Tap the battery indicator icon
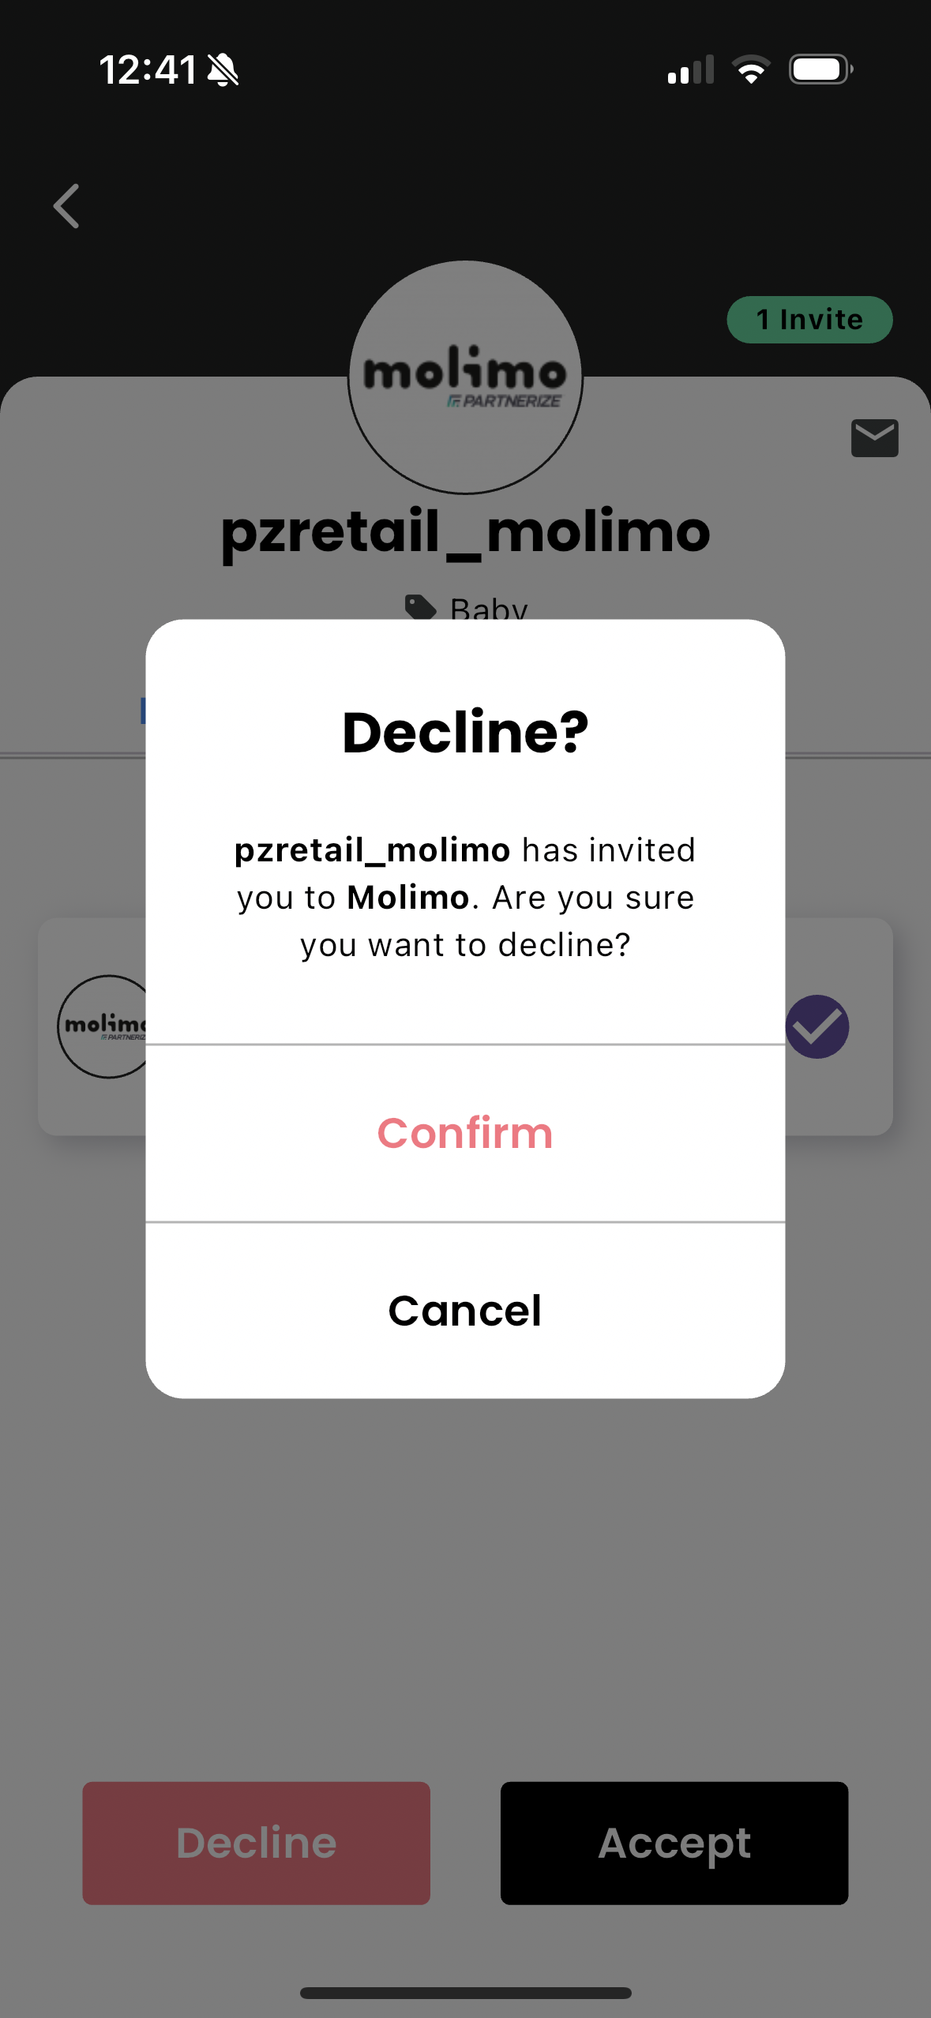Screen dimensions: 931x2018 pyautogui.click(x=821, y=69)
